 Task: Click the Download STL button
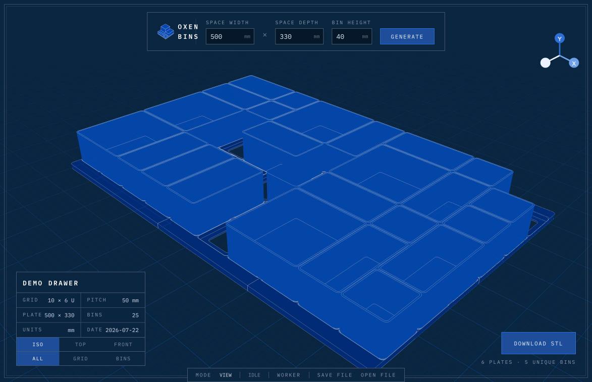539,344
